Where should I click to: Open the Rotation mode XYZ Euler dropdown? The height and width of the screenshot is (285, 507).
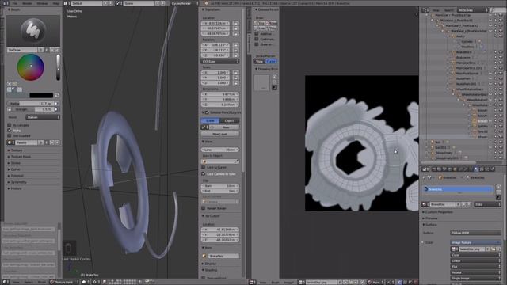[x=220, y=62]
